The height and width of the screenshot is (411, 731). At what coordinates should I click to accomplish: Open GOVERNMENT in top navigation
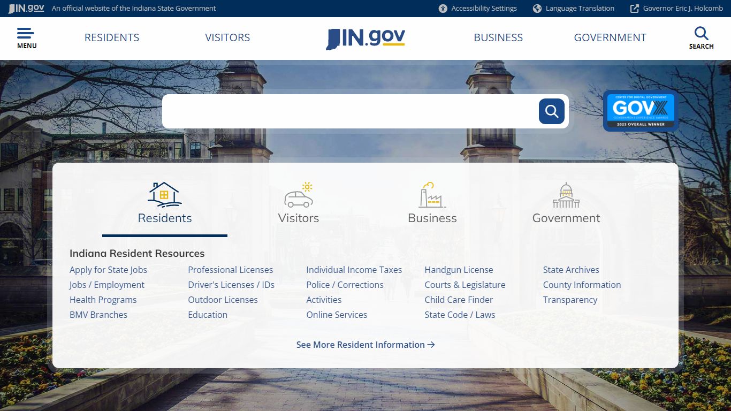coord(610,37)
